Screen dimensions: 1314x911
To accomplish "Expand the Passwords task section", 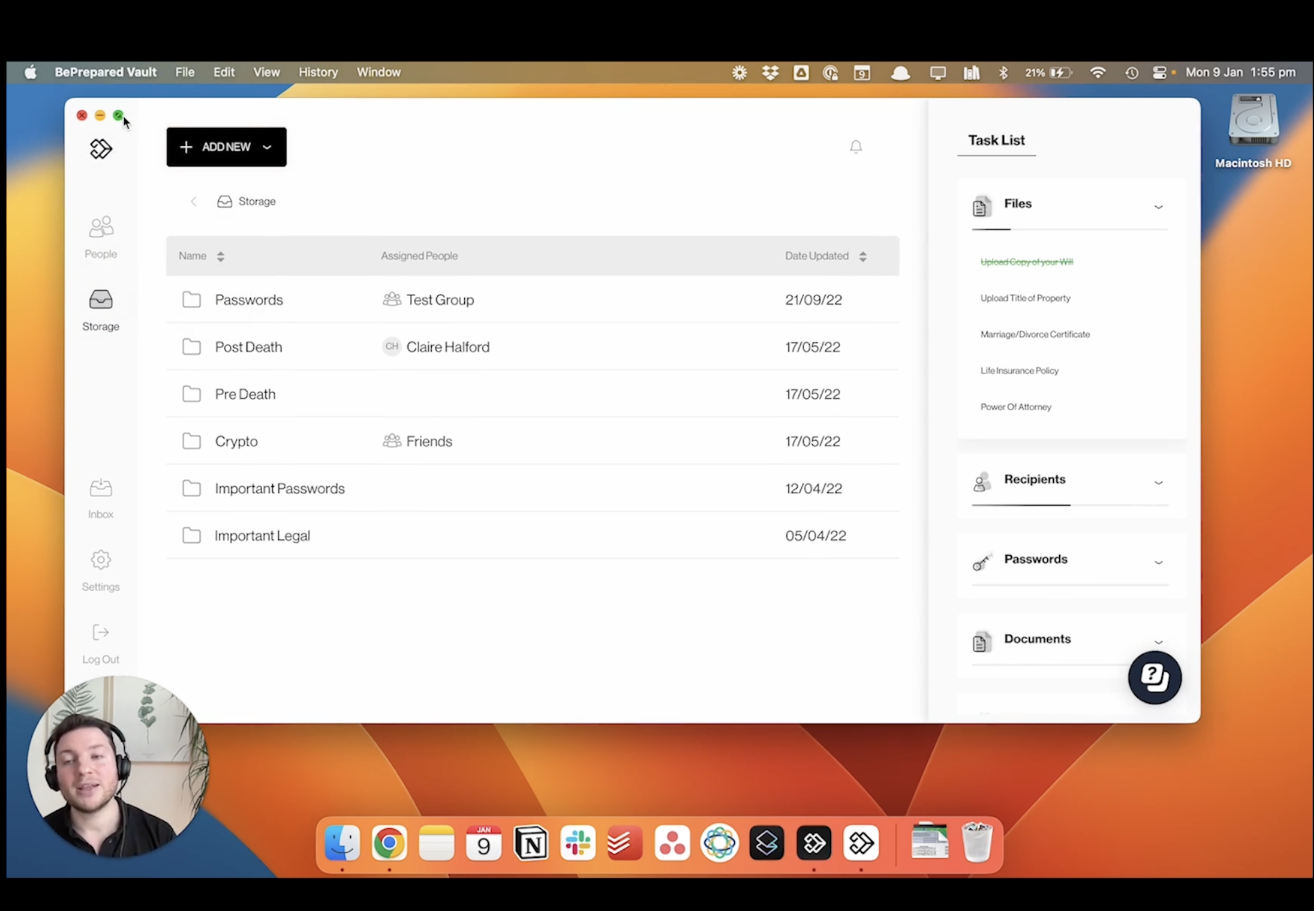I will [x=1158, y=562].
